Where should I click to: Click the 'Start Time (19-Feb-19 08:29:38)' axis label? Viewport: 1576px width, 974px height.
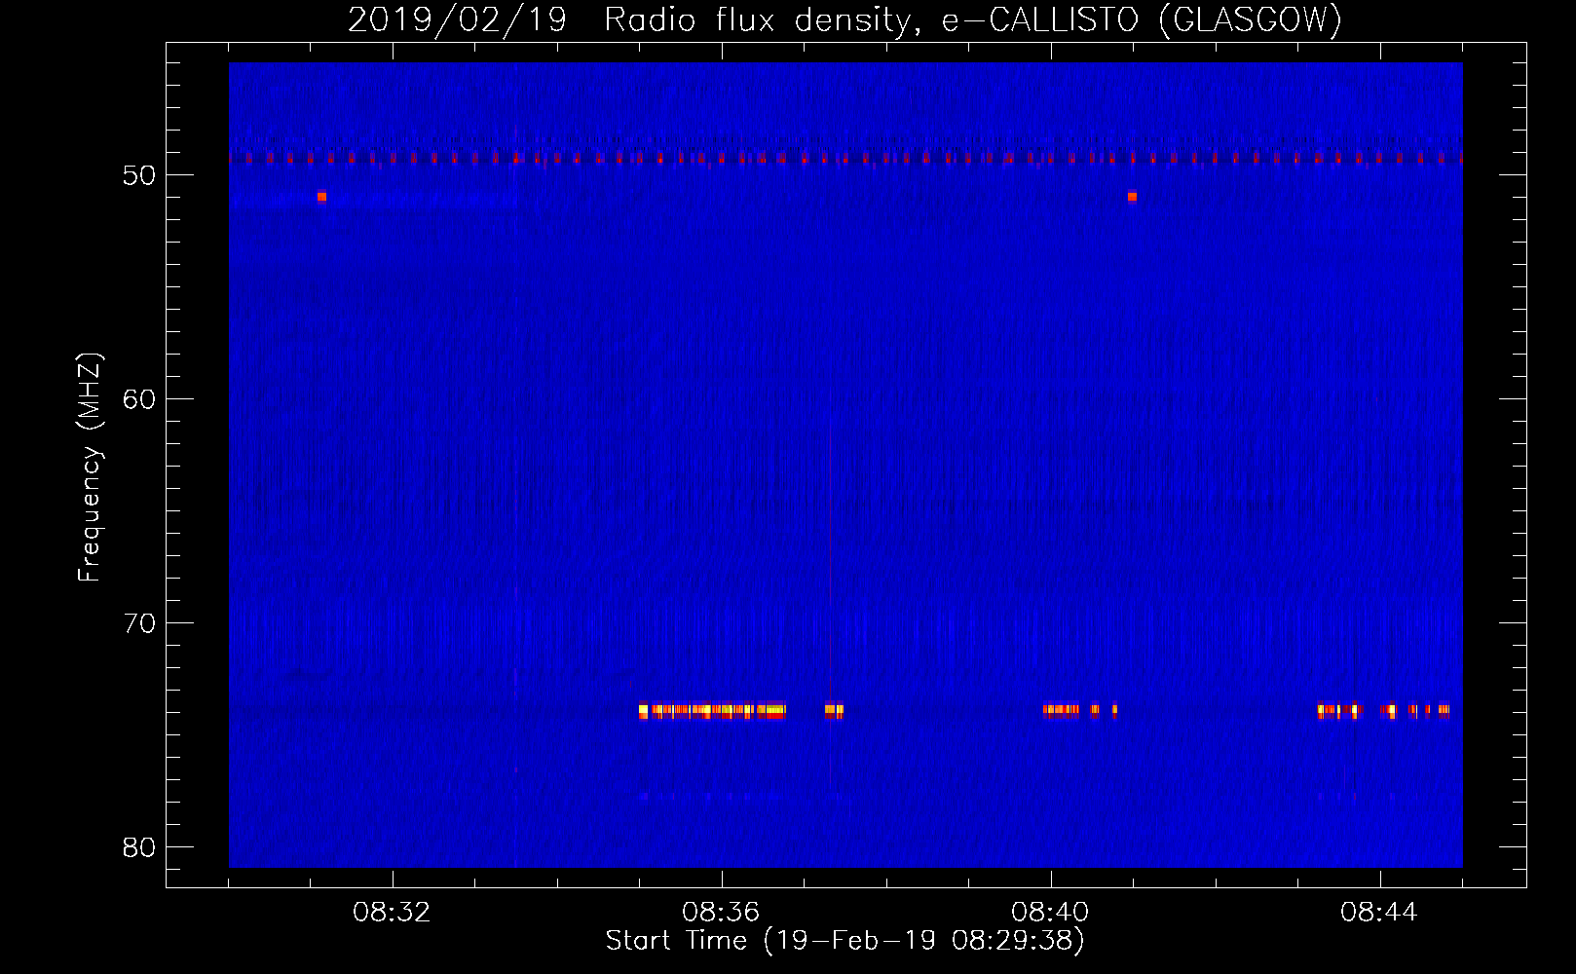844,941
